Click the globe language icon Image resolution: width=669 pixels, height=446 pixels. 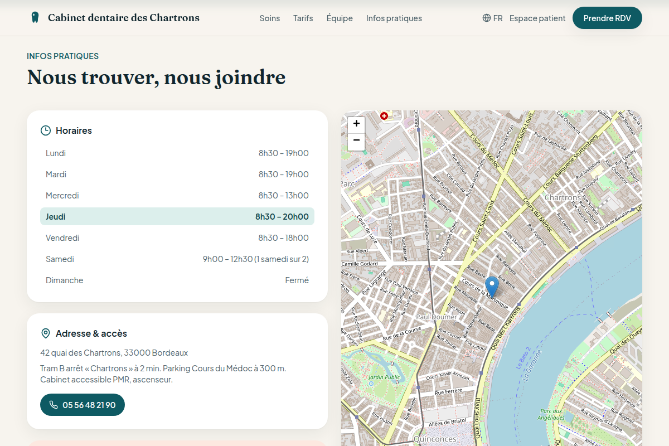tap(487, 18)
